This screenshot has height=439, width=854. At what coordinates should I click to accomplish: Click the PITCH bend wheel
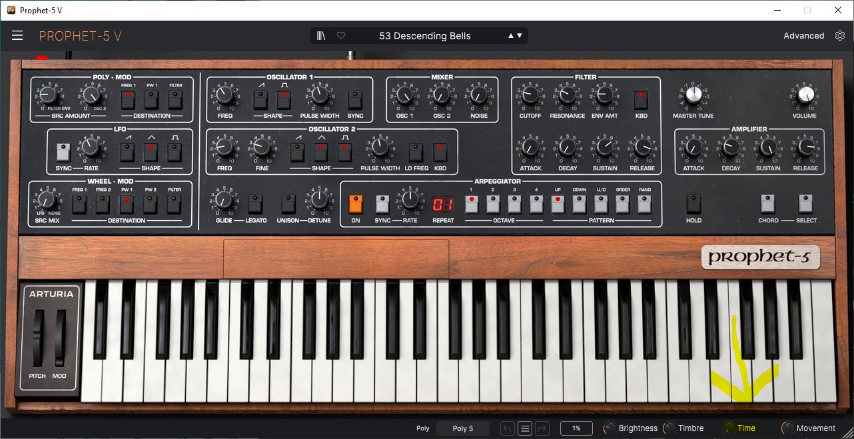tap(38, 339)
